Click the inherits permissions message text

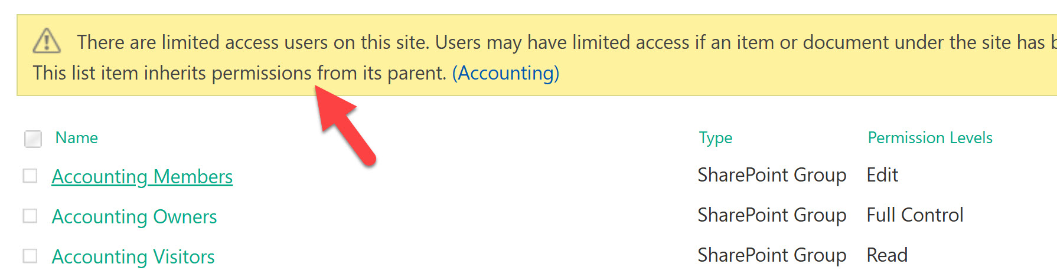(x=239, y=73)
